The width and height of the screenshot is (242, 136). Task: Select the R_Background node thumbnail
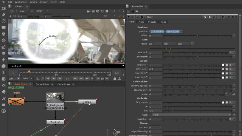(56, 98)
